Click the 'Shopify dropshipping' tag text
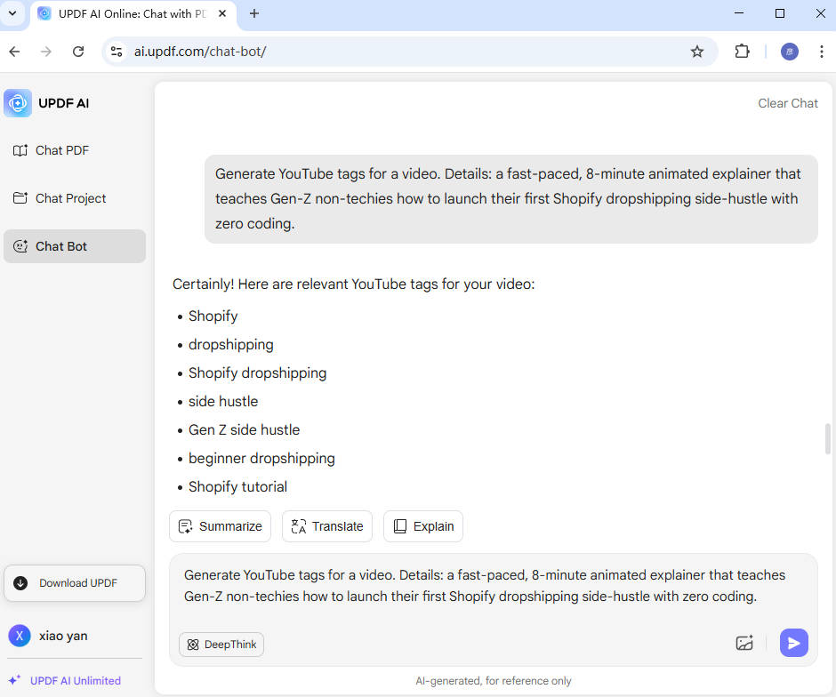The width and height of the screenshot is (836, 697). pyautogui.click(x=258, y=373)
